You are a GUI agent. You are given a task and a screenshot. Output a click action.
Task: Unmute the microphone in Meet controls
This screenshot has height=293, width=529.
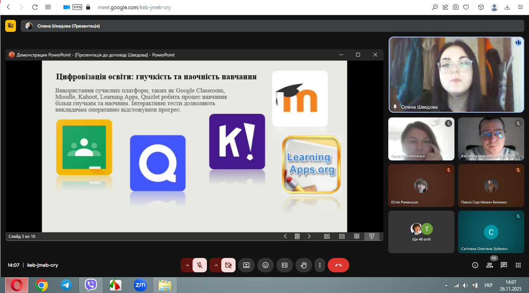pyautogui.click(x=200, y=265)
